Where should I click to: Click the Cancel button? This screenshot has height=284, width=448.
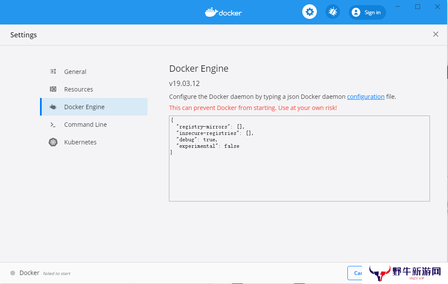pyautogui.click(x=355, y=273)
